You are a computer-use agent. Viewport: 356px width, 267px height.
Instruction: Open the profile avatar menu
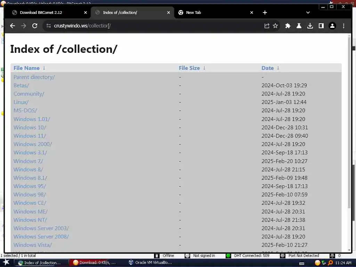(x=332, y=26)
